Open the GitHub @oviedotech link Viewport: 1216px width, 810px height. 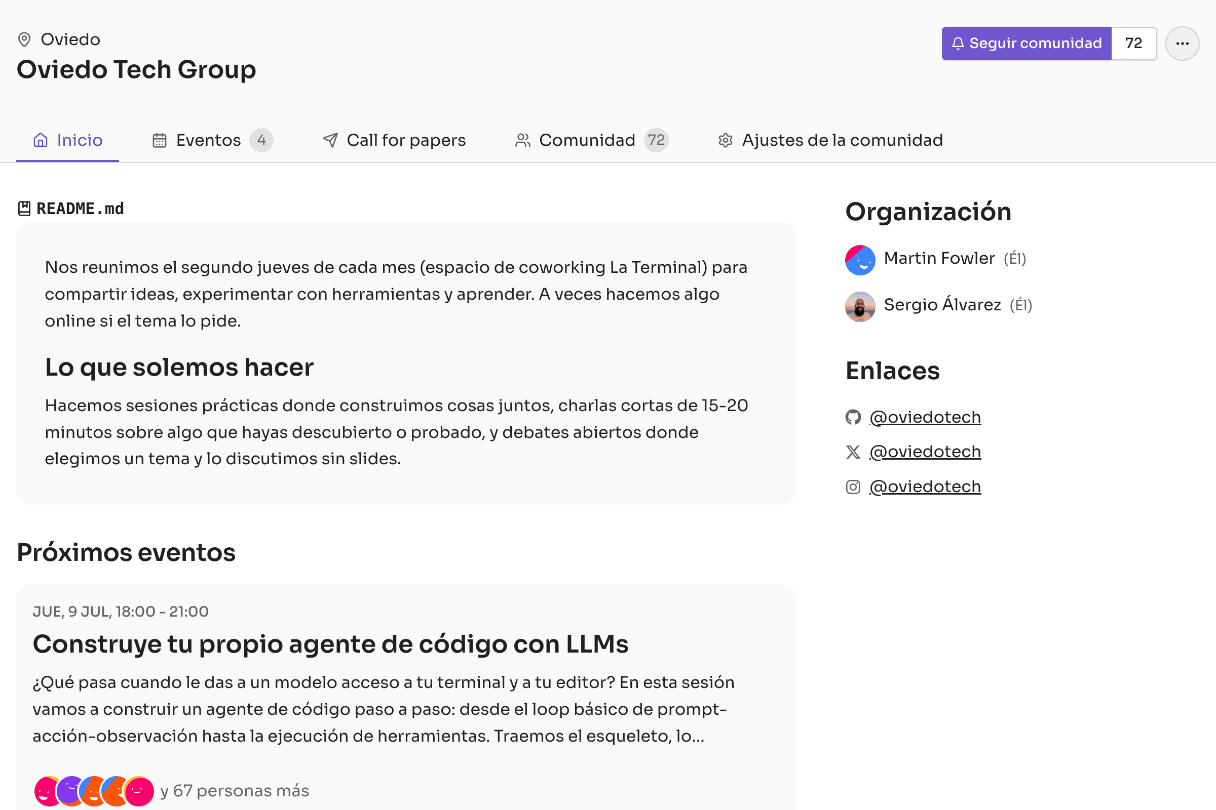click(x=925, y=417)
